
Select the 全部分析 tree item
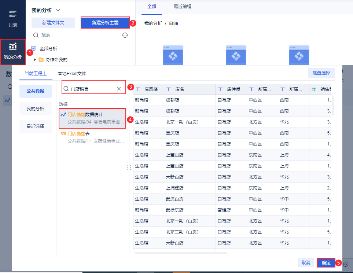click(48, 49)
